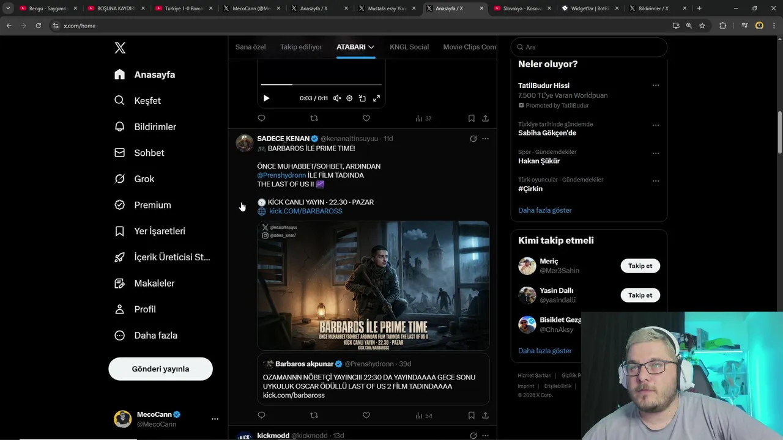The height and width of the screenshot is (440, 783).
Task: Follow Yasin Dallı with Takip et
Action: coord(640,295)
